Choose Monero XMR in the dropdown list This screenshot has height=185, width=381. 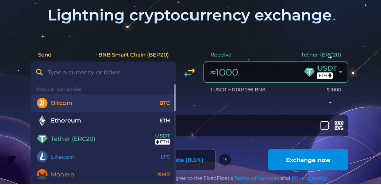103,174
